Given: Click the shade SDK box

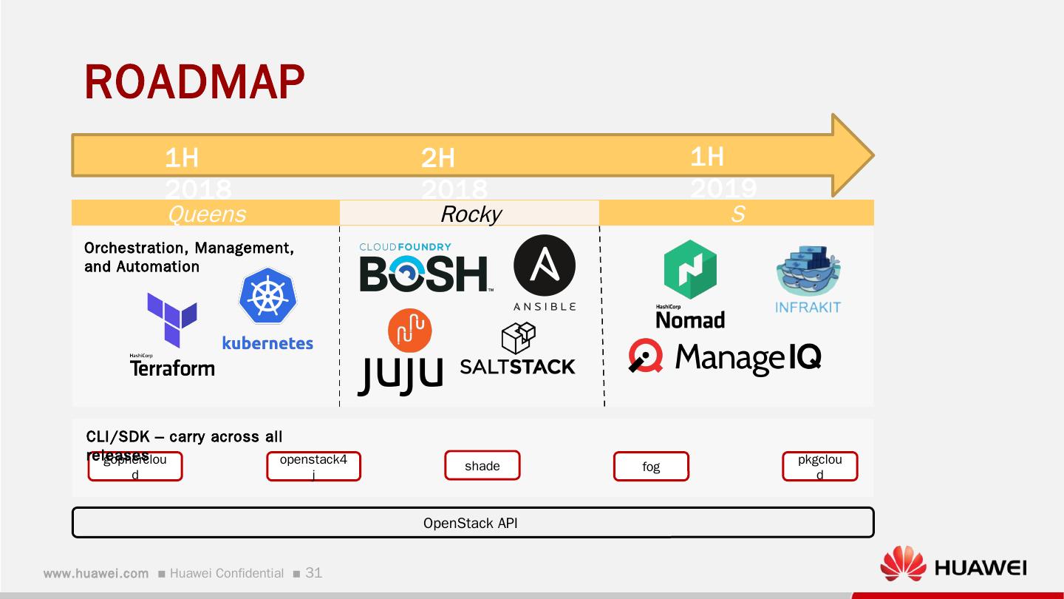Looking at the screenshot, I should (482, 466).
